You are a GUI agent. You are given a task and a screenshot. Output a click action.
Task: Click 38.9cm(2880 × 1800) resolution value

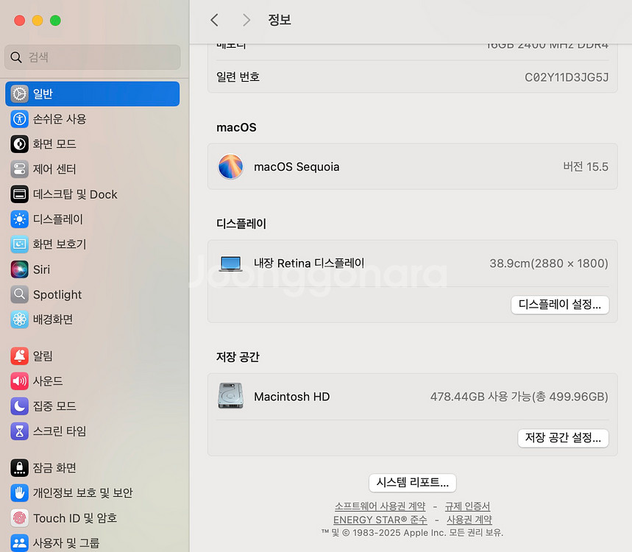(x=549, y=263)
